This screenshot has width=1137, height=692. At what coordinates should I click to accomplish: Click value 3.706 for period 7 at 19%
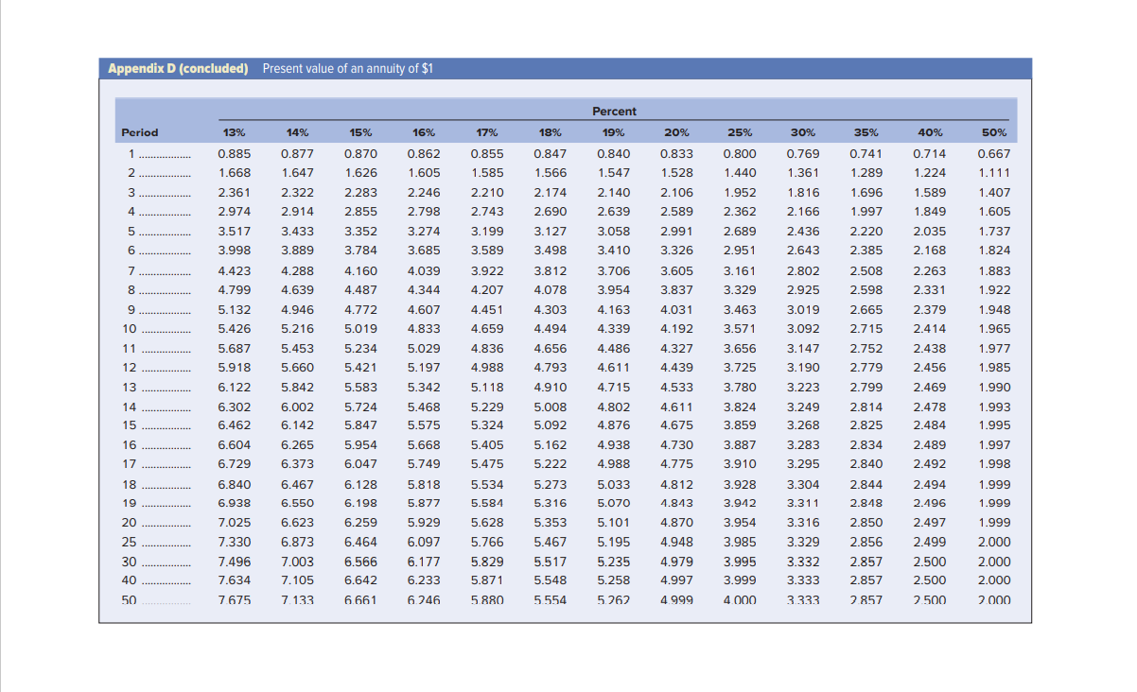pos(613,271)
